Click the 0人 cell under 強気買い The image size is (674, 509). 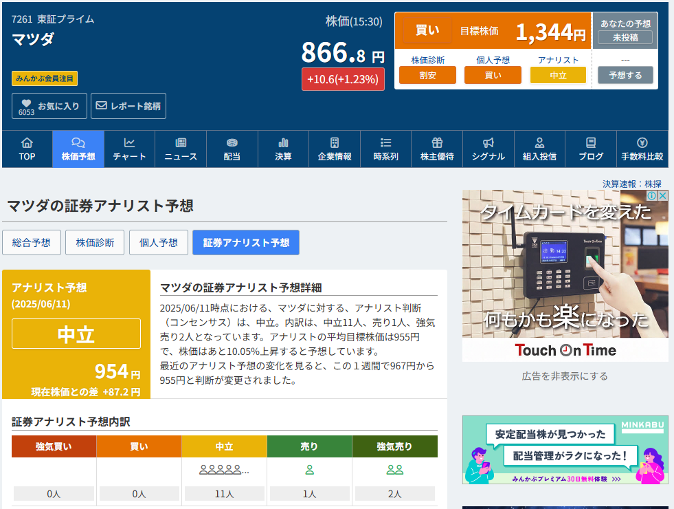(x=54, y=493)
